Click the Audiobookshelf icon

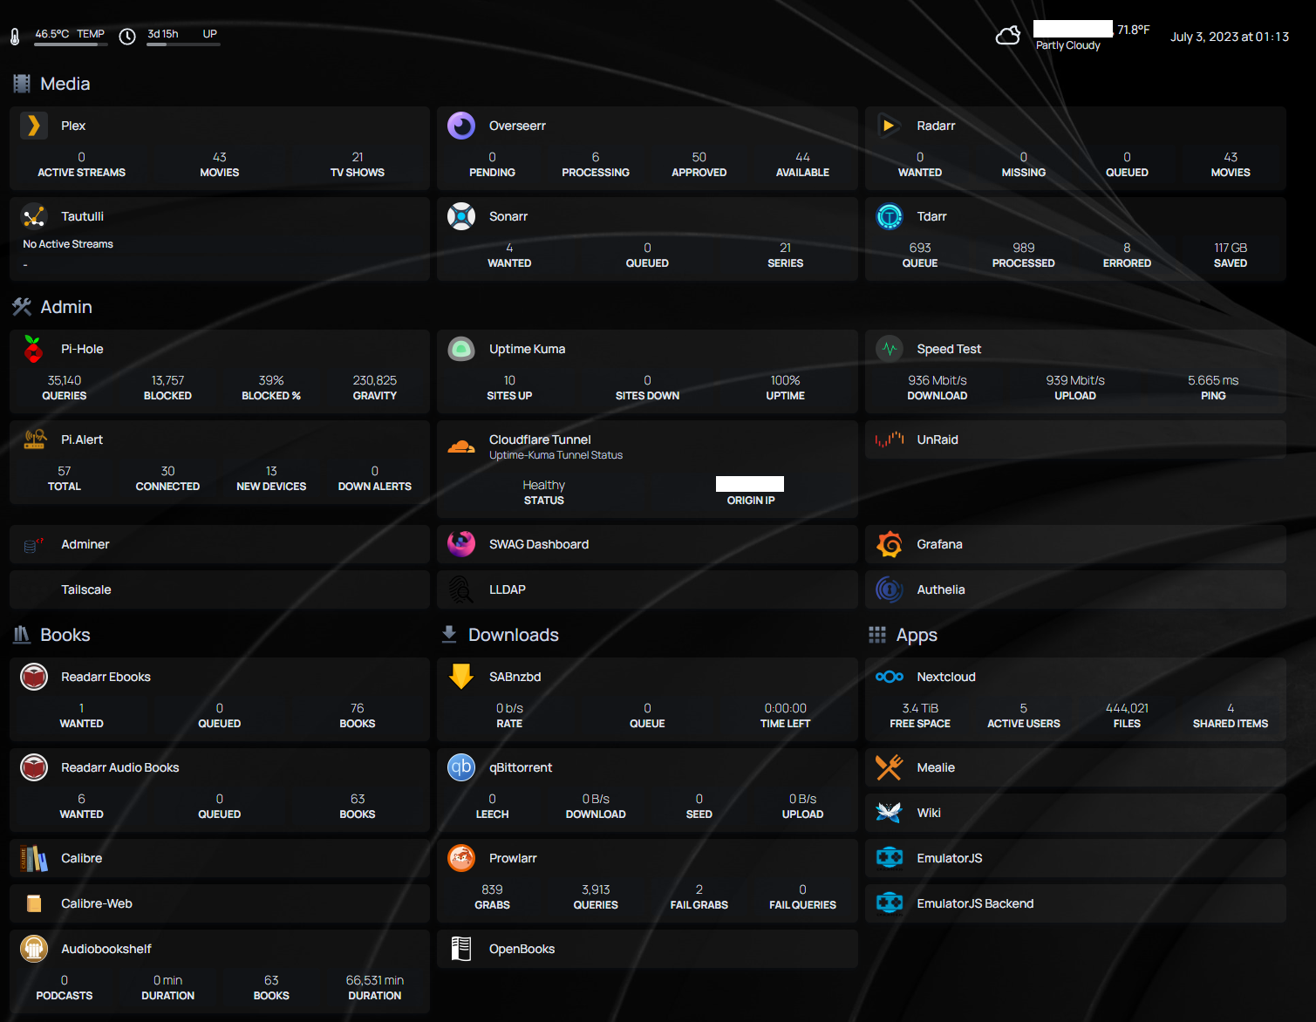click(x=34, y=949)
